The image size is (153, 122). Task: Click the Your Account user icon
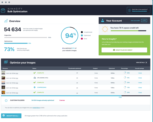[103, 21]
